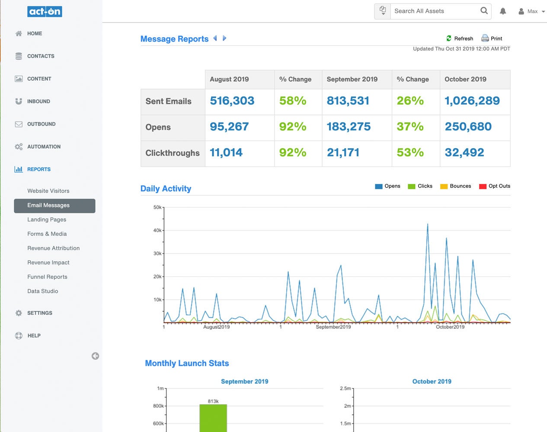Click the Refresh icon
Image resolution: width=547 pixels, height=432 pixels.
click(x=449, y=38)
